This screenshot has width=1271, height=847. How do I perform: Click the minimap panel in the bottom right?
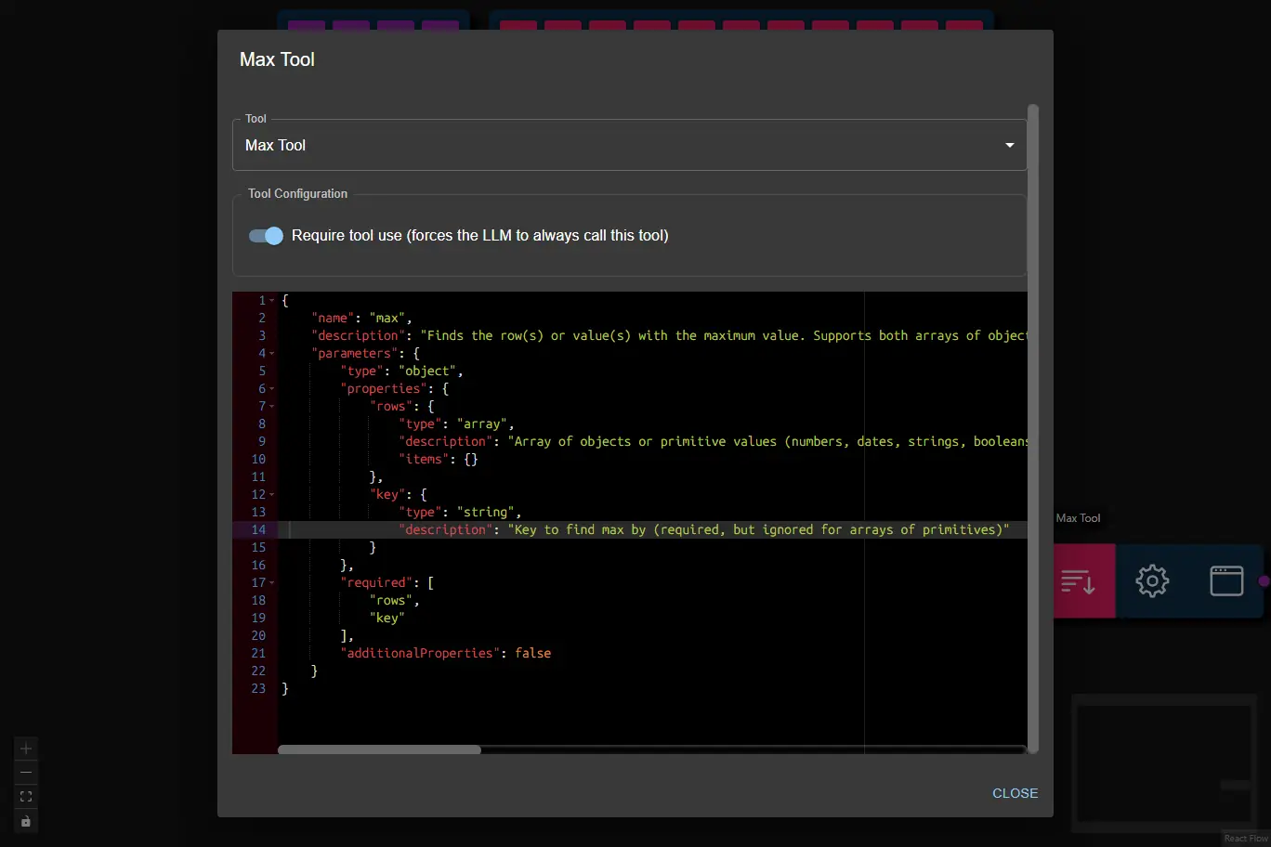pyautogui.click(x=1164, y=763)
